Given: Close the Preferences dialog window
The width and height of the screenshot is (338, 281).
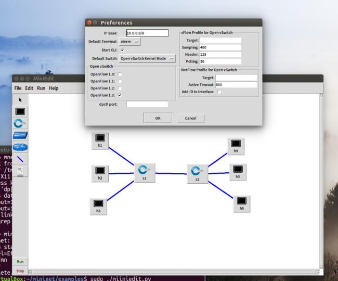Looking at the screenshot, I should pyautogui.click(x=89, y=22).
